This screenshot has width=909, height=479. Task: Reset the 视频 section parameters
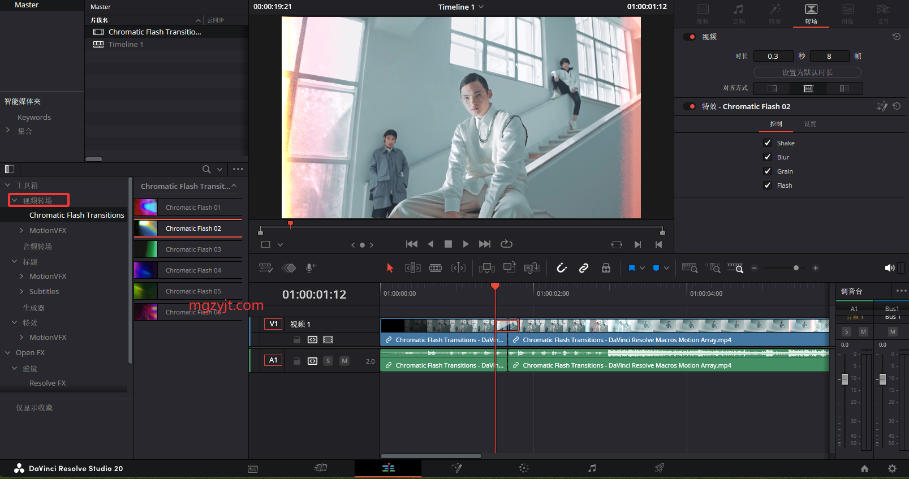click(x=897, y=37)
